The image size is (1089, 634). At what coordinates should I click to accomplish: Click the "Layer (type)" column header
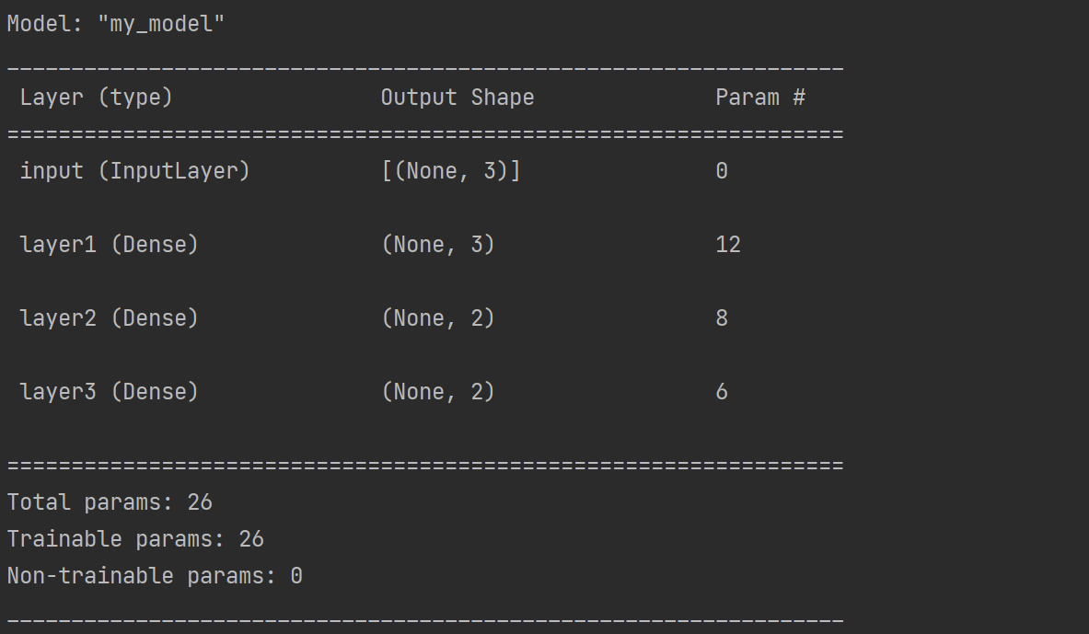(96, 98)
